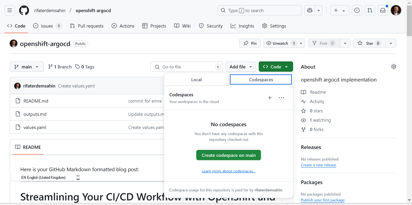Click rifaterdemsahin commit author name
412x205 pixels.
click(39, 86)
